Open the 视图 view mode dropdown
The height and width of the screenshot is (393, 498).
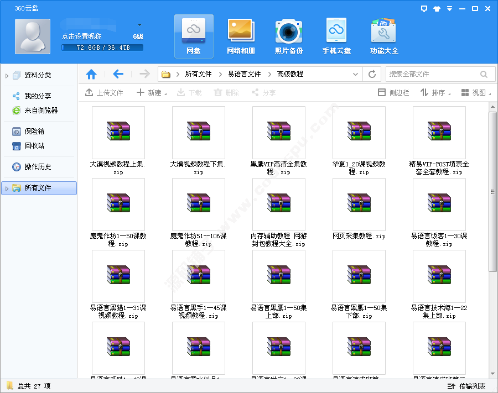476,93
